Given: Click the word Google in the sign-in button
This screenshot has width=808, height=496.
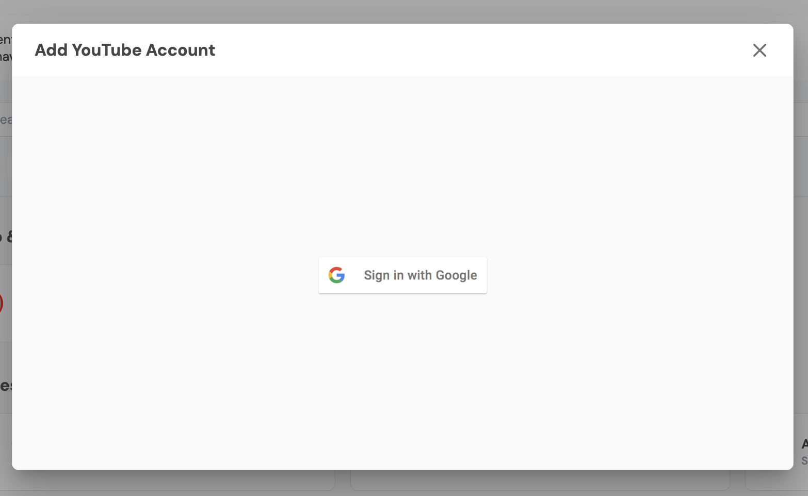Looking at the screenshot, I should point(456,275).
